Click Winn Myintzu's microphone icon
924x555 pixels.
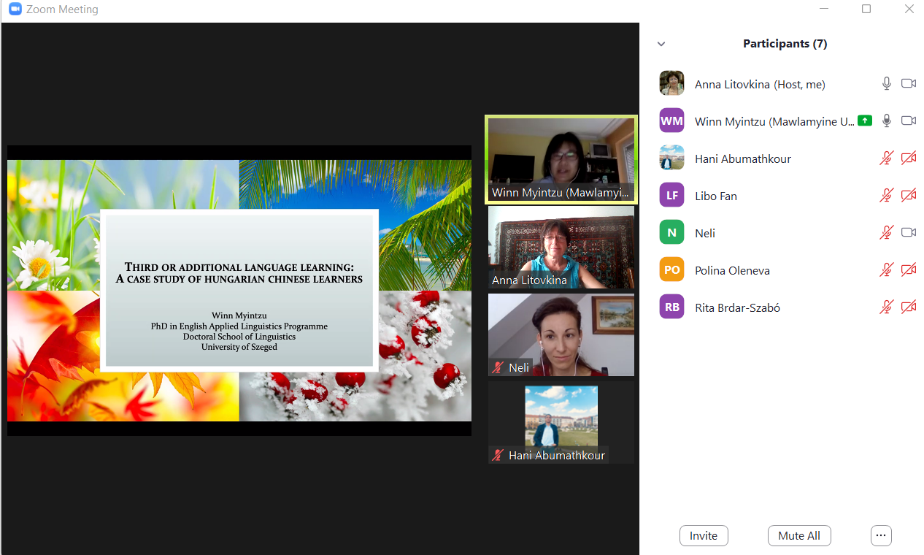[x=887, y=121]
